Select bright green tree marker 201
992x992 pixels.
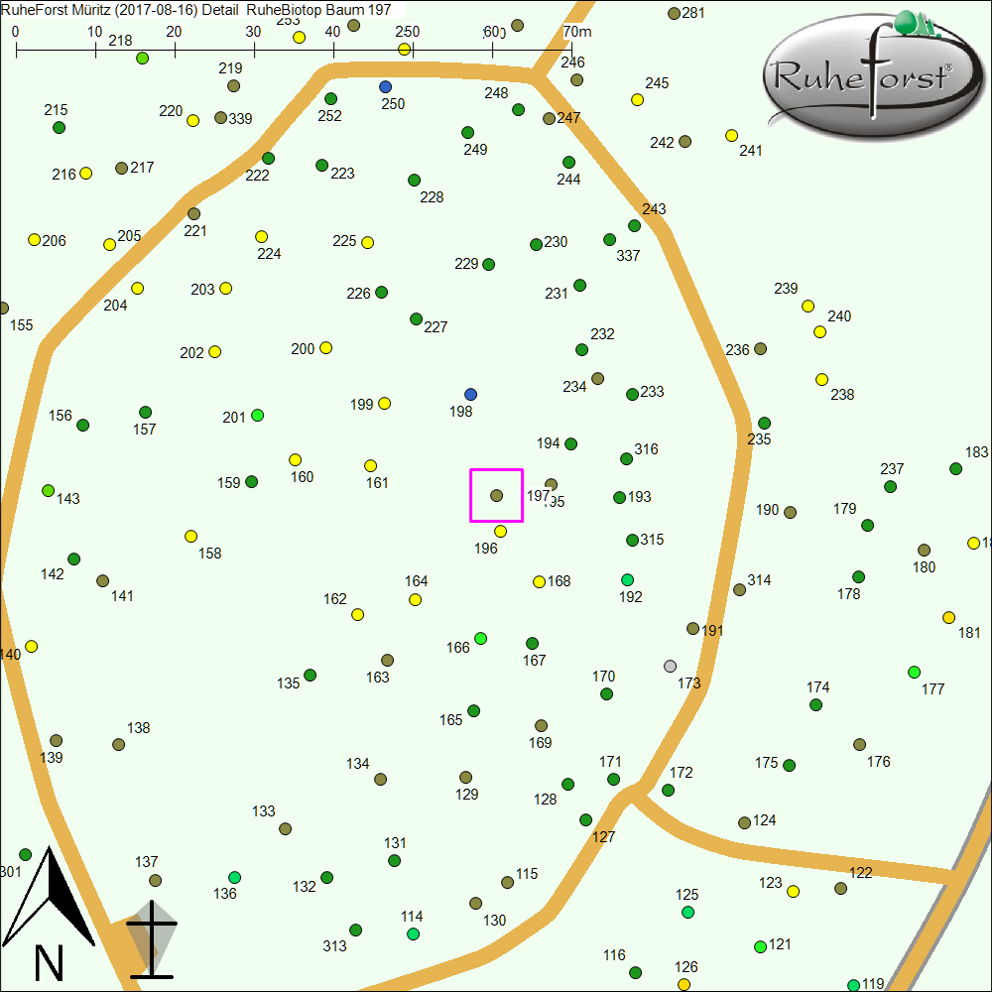(258, 415)
